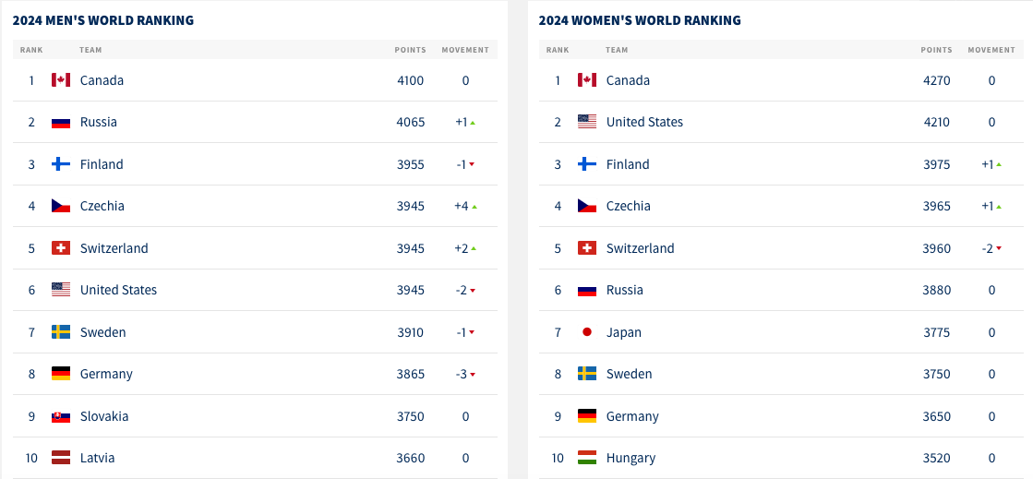
Task: Click United States flag in women's ranking
Action: (587, 122)
